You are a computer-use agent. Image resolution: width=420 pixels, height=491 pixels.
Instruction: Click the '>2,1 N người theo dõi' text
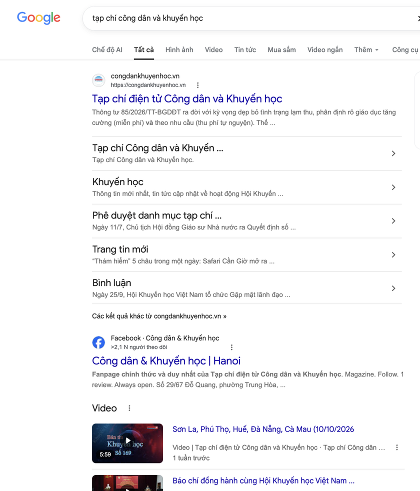(x=138, y=347)
